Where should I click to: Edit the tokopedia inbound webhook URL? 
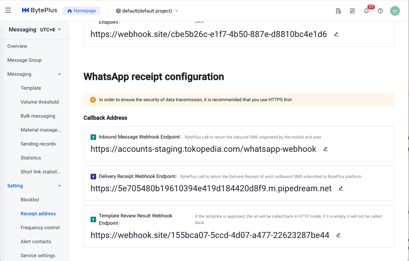[325, 149]
